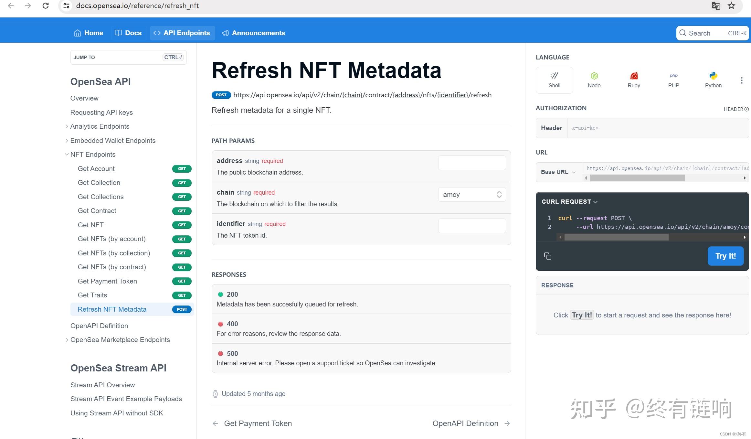Open Get Payment Token in sidebar

click(107, 281)
